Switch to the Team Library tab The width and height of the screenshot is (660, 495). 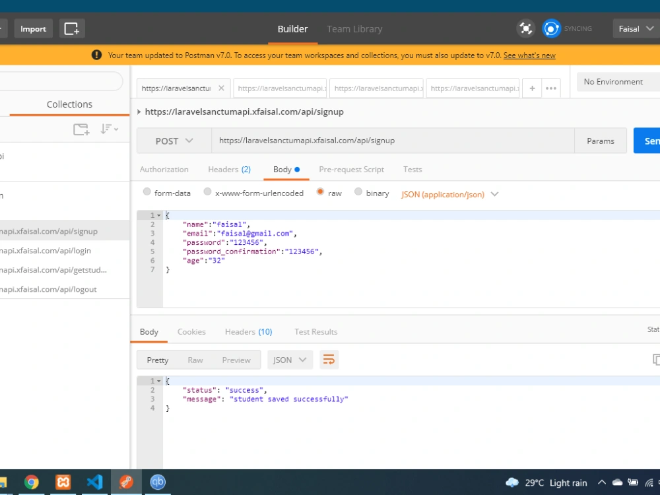pos(354,29)
